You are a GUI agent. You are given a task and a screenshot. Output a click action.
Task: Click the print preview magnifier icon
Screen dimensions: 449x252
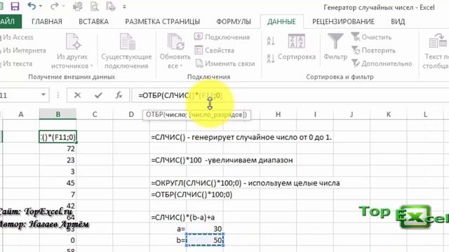[94, 6]
